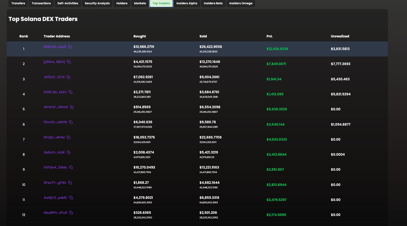Select the Insiders Alpha tab

186,3
